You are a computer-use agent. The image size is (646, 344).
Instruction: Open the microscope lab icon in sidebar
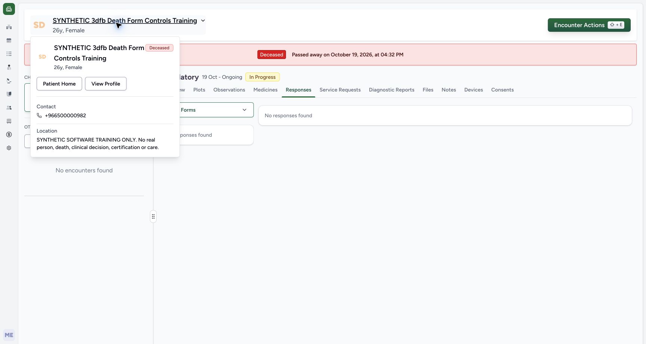click(x=9, y=81)
